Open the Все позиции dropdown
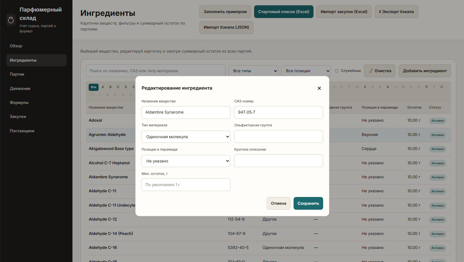The height and width of the screenshot is (262, 464). [306, 71]
